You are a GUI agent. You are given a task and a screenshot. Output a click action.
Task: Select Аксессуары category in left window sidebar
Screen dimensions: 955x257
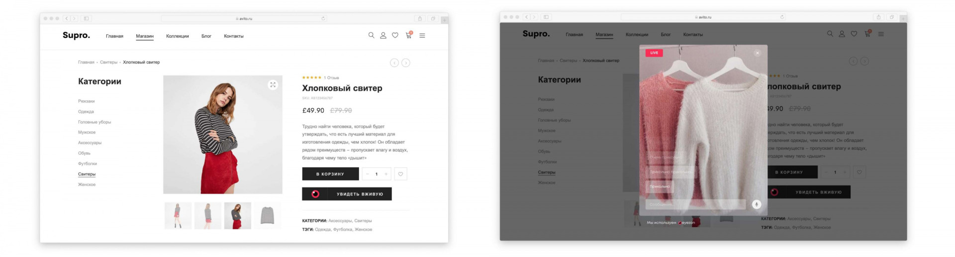tap(90, 143)
